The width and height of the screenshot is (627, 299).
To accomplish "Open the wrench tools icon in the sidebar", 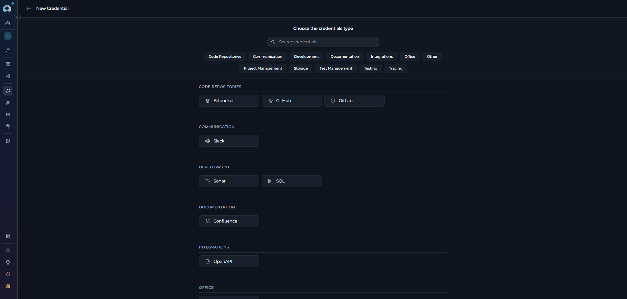I will (8, 103).
